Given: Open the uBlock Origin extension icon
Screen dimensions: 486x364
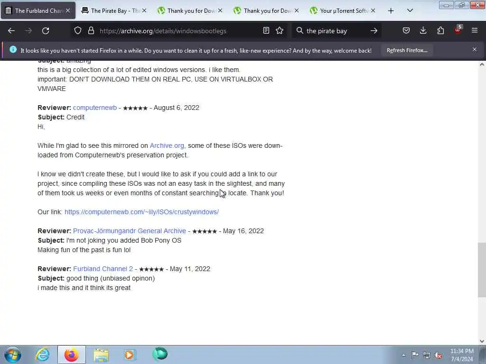Looking at the screenshot, I should (458, 30).
